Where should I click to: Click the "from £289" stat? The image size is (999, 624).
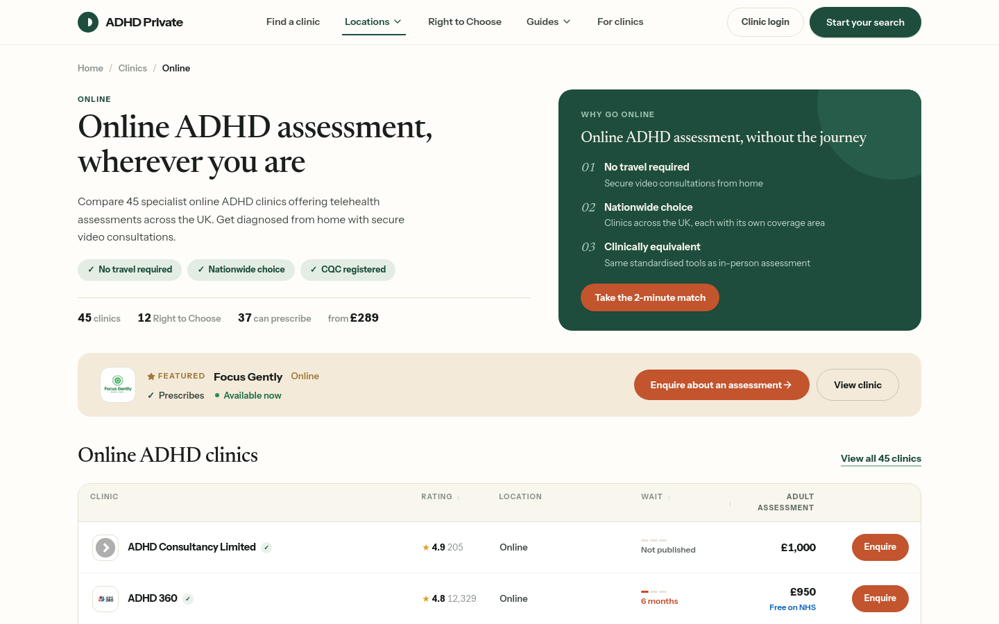[353, 318]
